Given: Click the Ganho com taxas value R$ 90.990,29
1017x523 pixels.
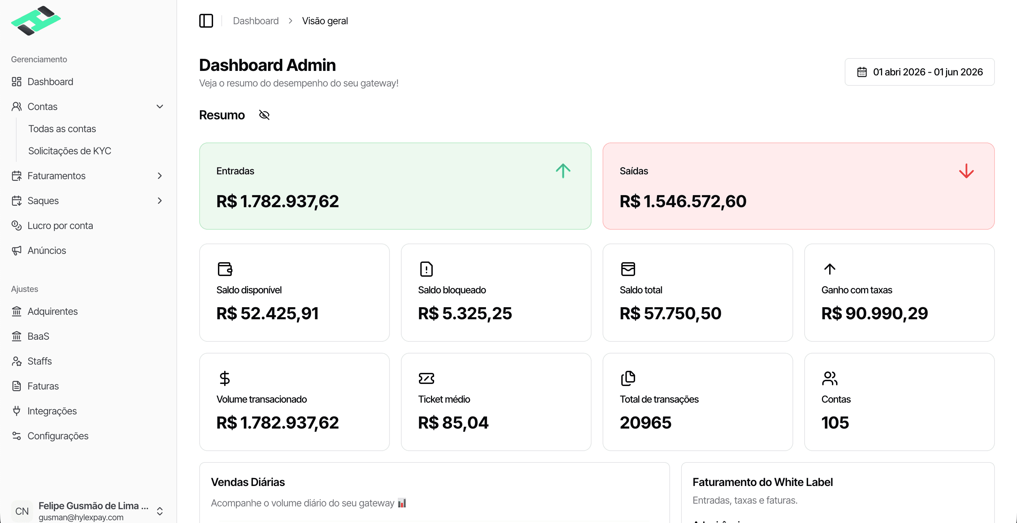Looking at the screenshot, I should point(874,313).
